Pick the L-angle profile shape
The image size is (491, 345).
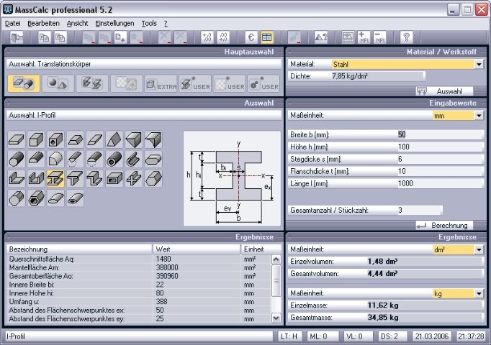tap(16, 179)
